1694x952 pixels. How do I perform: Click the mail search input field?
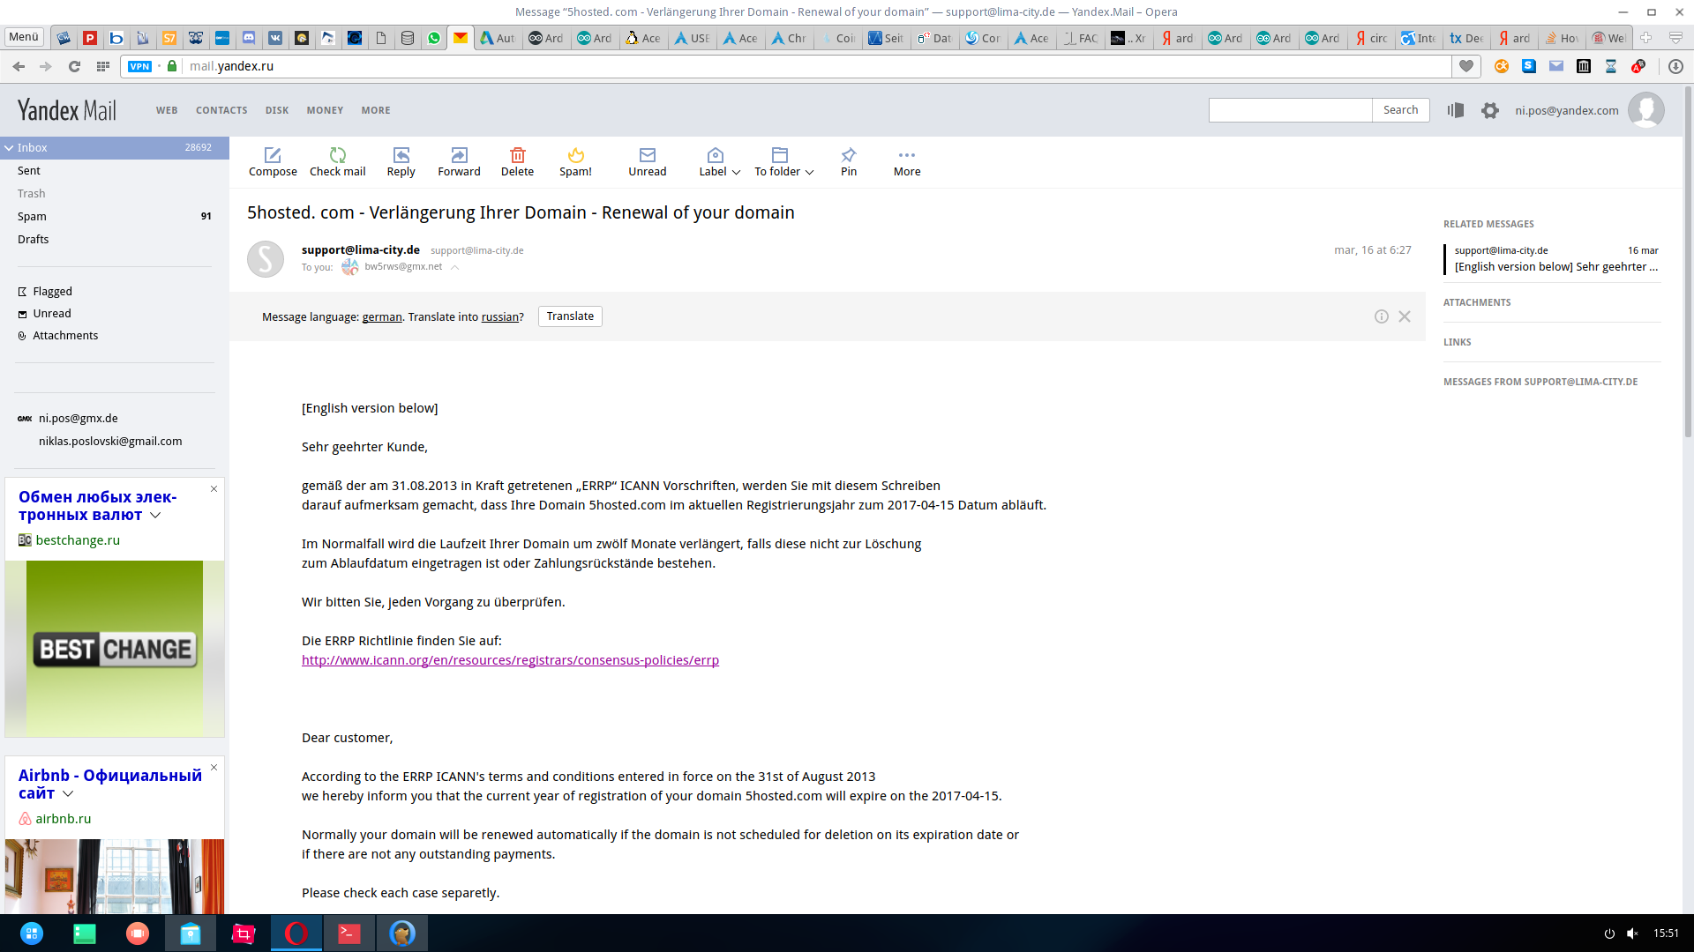point(1290,110)
